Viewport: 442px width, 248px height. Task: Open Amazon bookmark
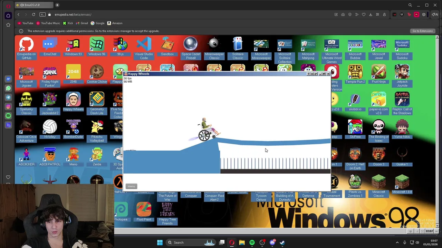(x=115, y=23)
